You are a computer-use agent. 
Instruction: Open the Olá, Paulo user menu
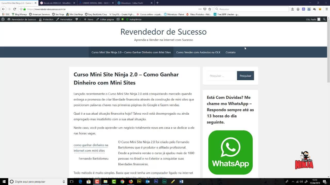[x=313, y=19]
